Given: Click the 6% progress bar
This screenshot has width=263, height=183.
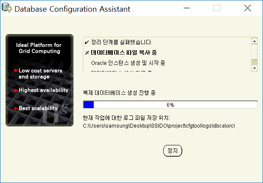Looking at the screenshot, I should click(171, 105).
